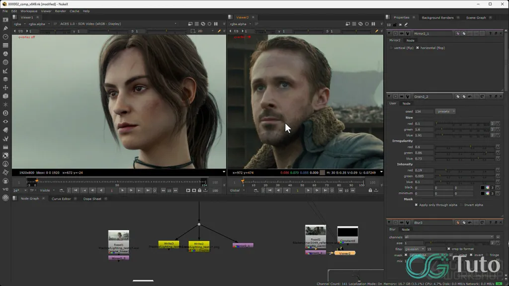Pause Viewer1 updating with pause icon
The image size is (509, 286).
tap(216, 24)
